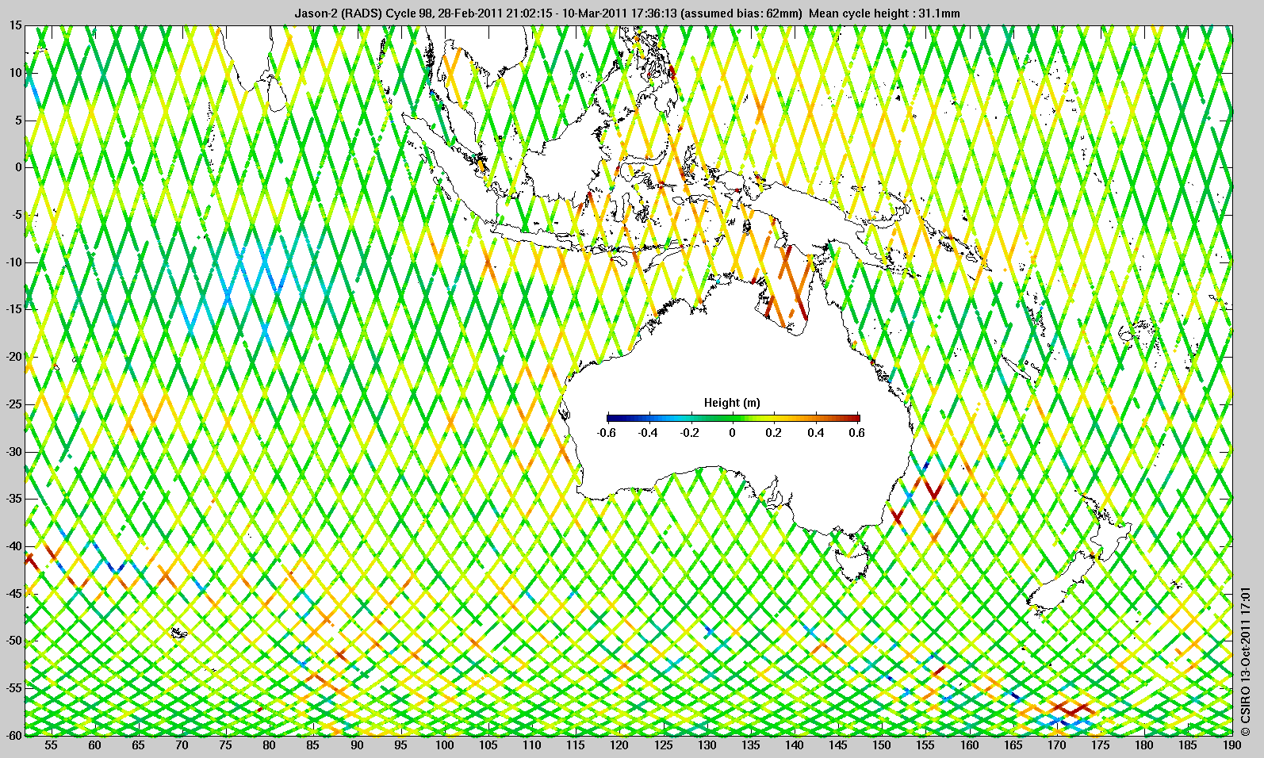Click longitude axis label '175'
This screenshot has width=1264, height=758.
pyautogui.click(x=1101, y=745)
